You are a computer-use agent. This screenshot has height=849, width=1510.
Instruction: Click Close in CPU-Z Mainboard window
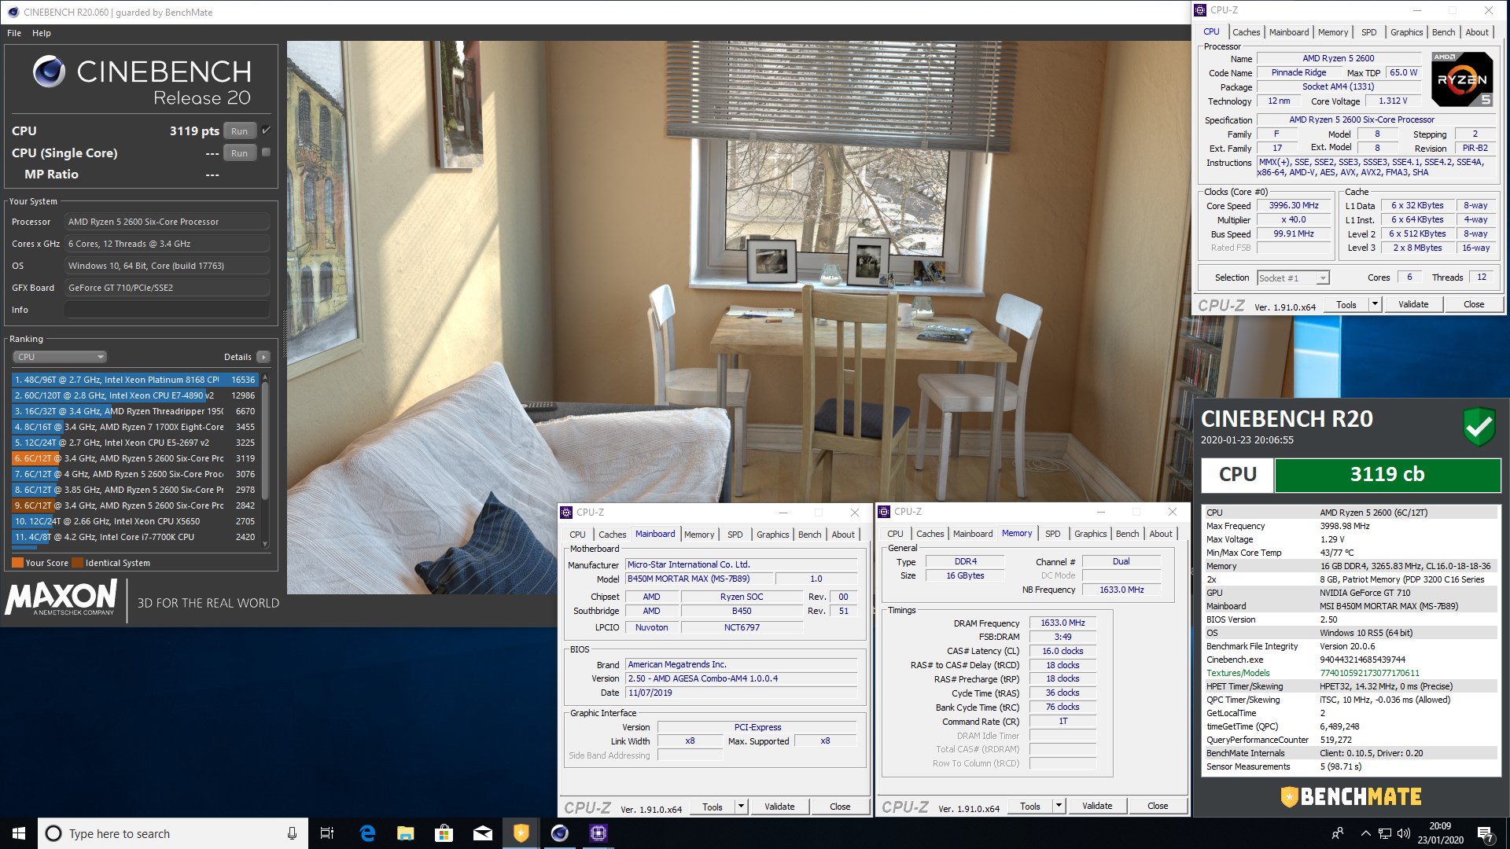pos(840,807)
